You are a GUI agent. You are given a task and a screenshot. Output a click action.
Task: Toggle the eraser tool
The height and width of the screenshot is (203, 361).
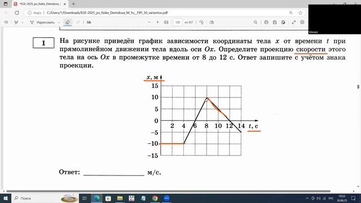pyautogui.click(x=68, y=23)
